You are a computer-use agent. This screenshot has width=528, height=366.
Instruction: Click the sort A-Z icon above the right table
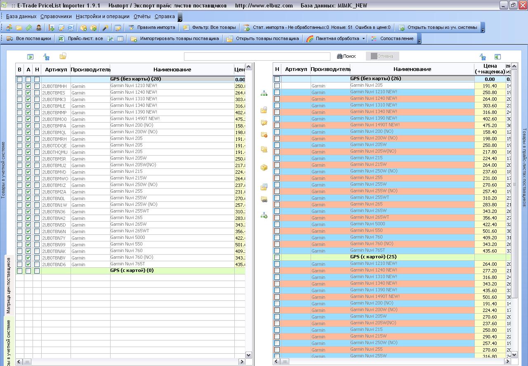coord(483,57)
